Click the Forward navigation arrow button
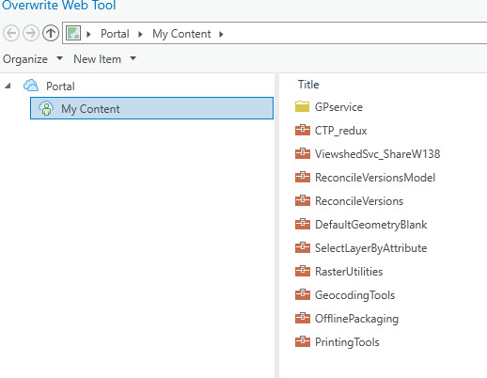The width and height of the screenshot is (487, 378). click(31, 33)
